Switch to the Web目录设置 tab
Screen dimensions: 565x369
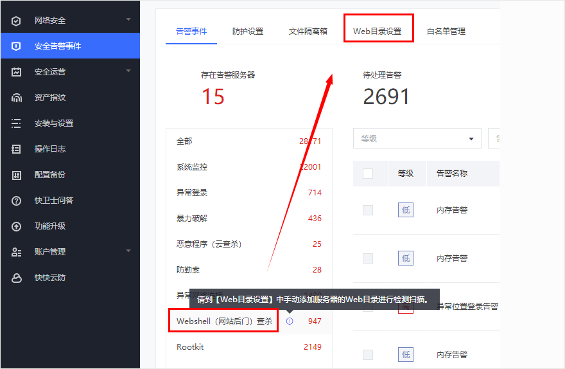(378, 32)
